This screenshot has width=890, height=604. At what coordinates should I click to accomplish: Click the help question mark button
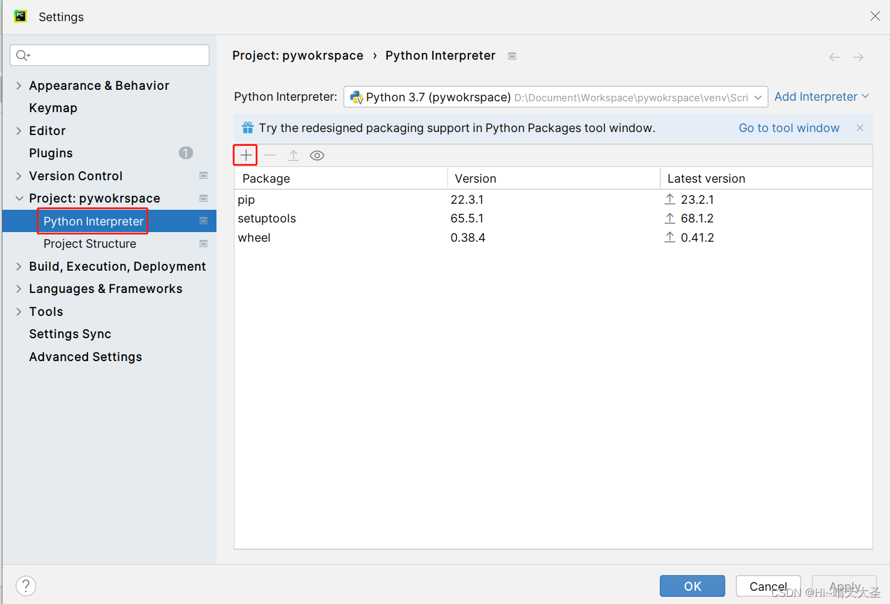point(26,585)
